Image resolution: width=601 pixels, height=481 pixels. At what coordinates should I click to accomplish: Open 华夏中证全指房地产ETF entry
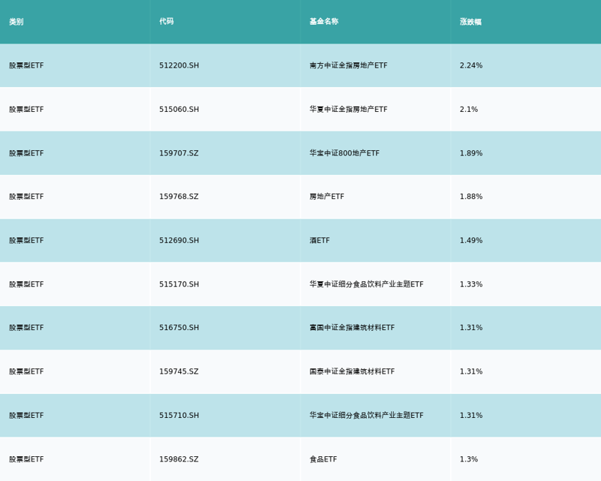[x=349, y=110]
